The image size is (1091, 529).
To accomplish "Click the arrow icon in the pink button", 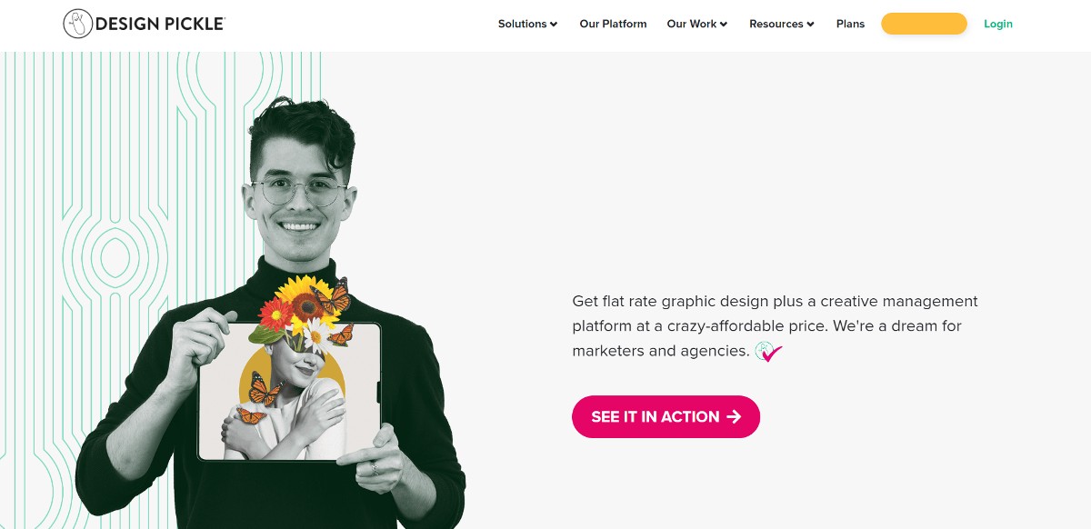I will (734, 416).
